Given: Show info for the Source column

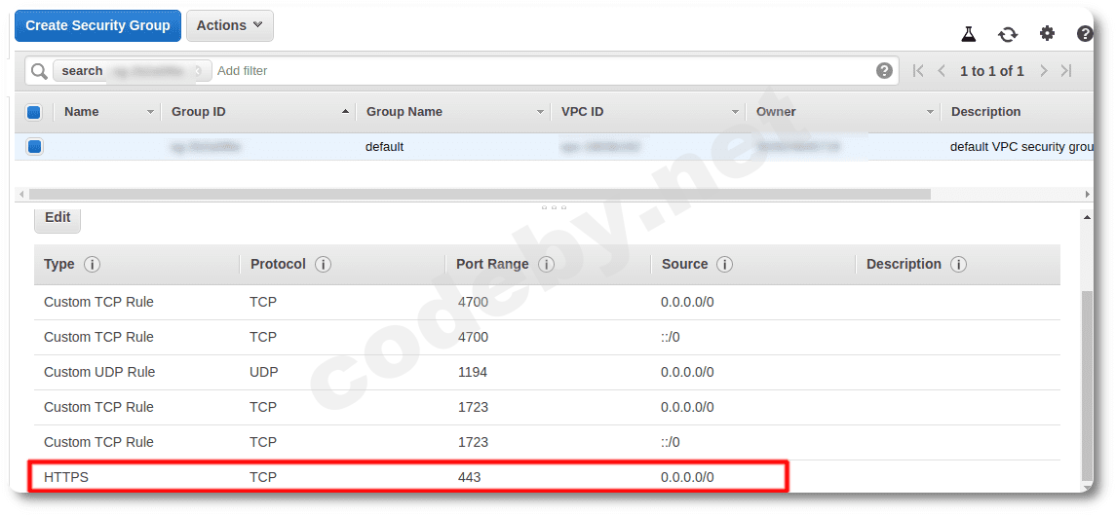Looking at the screenshot, I should [x=724, y=265].
